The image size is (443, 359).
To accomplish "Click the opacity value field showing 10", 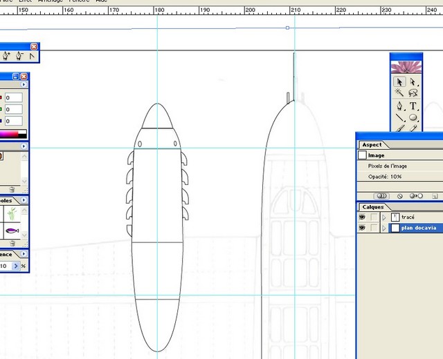I will click(x=6, y=266).
